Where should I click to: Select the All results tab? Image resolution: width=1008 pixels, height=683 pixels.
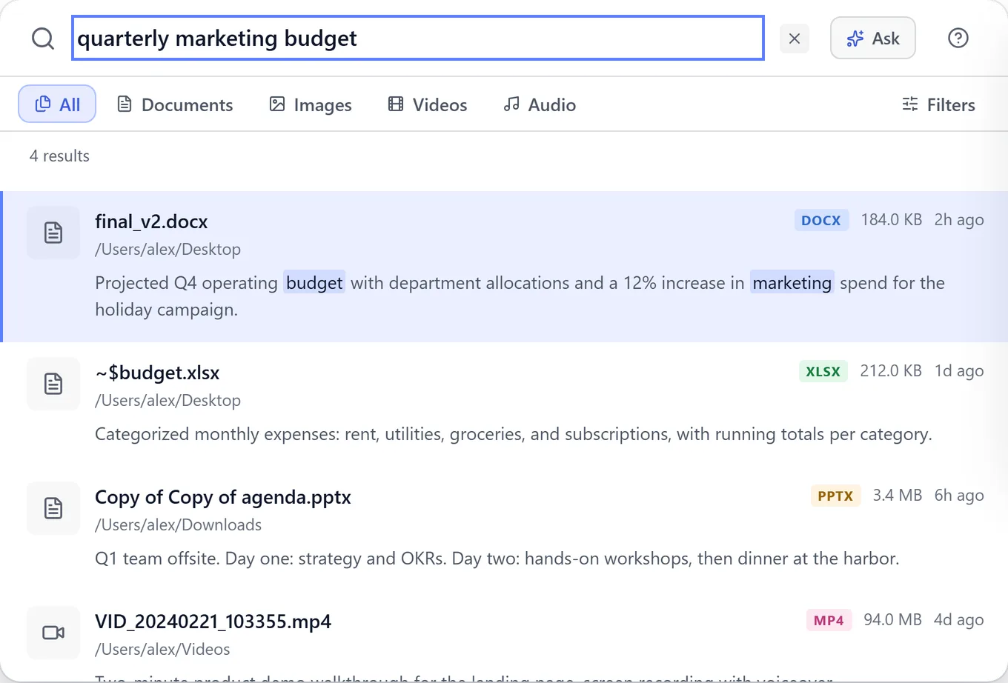(x=57, y=104)
